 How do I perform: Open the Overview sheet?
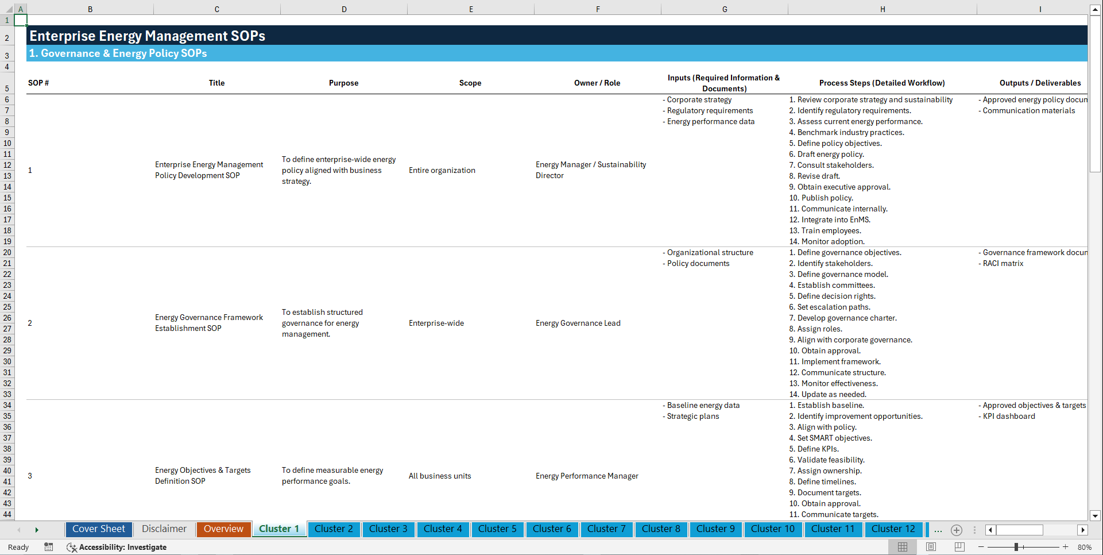tap(223, 529)
